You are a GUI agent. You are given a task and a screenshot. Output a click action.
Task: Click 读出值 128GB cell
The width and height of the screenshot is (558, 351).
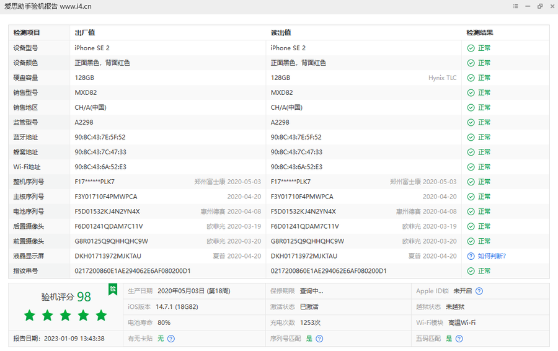click(x=280, y=78)
